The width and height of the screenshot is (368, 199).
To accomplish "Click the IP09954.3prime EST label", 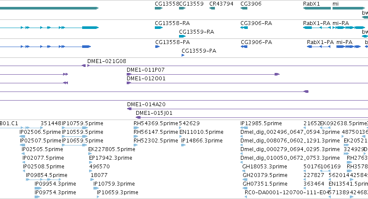I will 55,184.
